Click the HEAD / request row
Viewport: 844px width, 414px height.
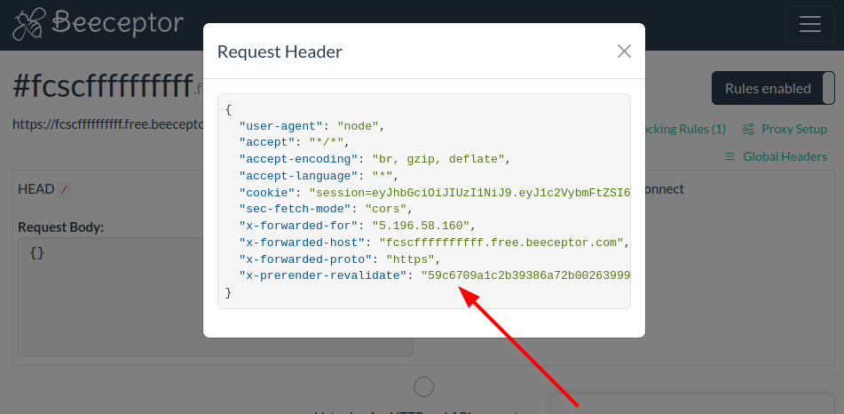click(x=44, y=189)
